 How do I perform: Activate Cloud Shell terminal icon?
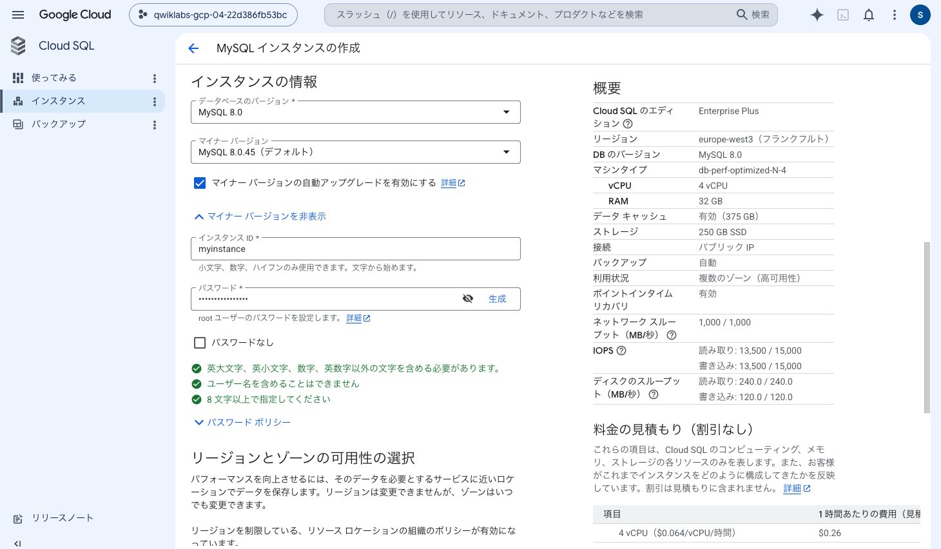pyautogui.click(x=843, y=15)
